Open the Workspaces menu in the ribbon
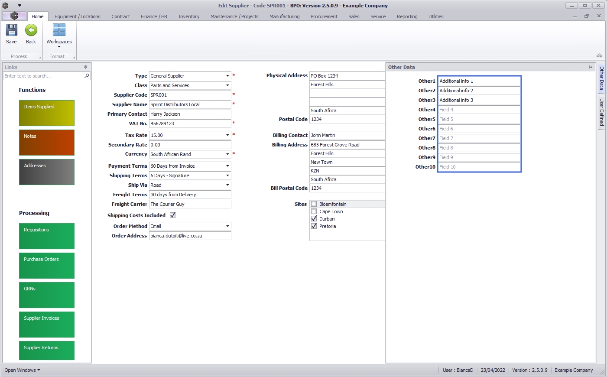607x377 pixels. point(59,36)
